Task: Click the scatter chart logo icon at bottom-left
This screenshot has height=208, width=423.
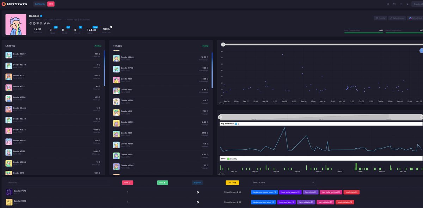Action: pyautogui.click(x=221, y=103)
